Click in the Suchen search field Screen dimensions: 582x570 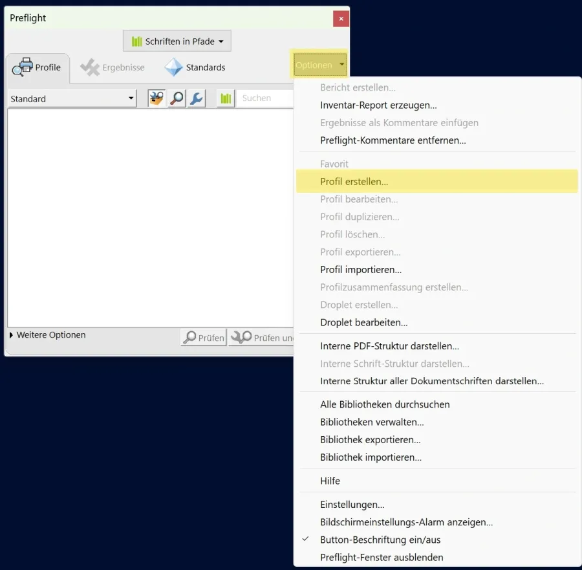click(265, 98)
